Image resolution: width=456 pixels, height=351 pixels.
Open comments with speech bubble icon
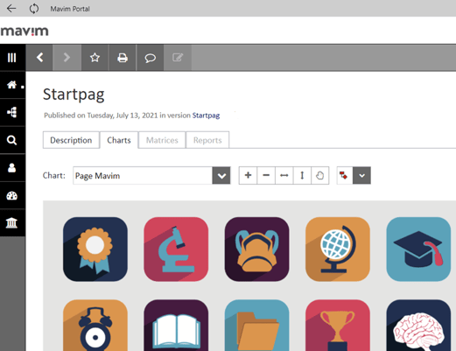150,58
